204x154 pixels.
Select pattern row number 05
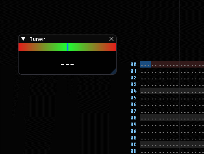134,98
